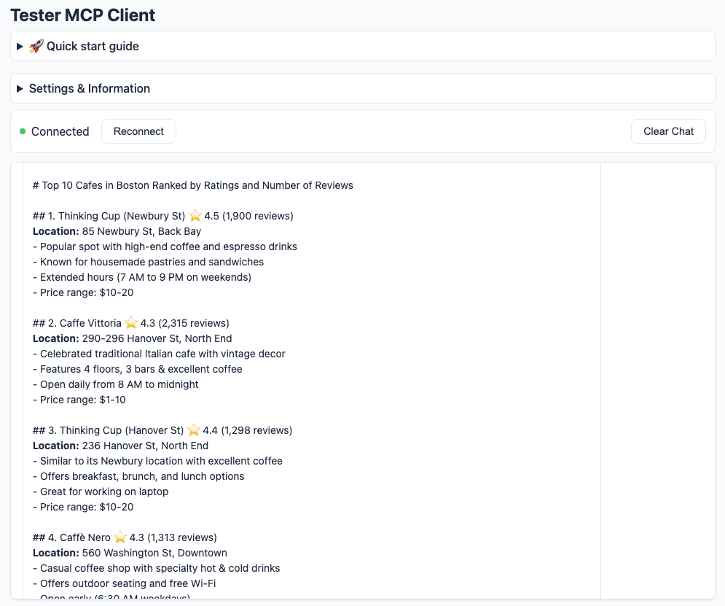
Task: Click the star icon beside Thinking Cup's 4.5 rating
Action: tap(194, 215)
